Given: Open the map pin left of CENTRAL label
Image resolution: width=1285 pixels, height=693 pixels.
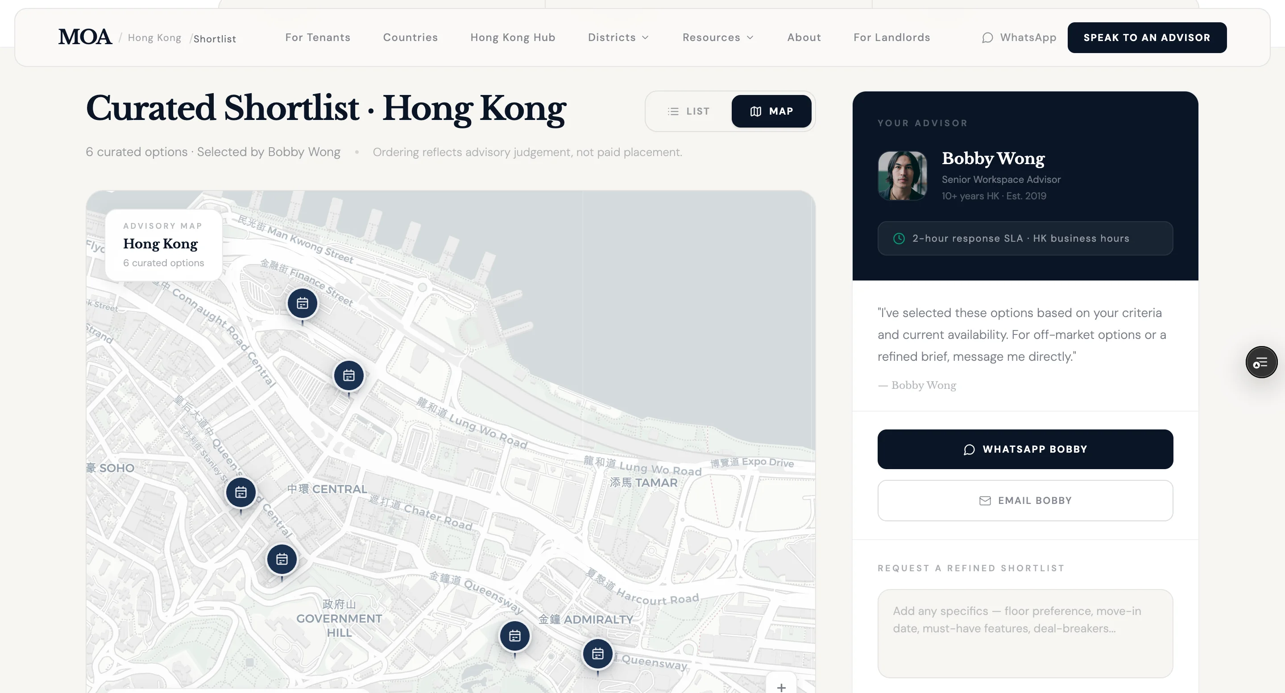Looking at the screenshot, I should pyautogui.click(x=241, y=493).
